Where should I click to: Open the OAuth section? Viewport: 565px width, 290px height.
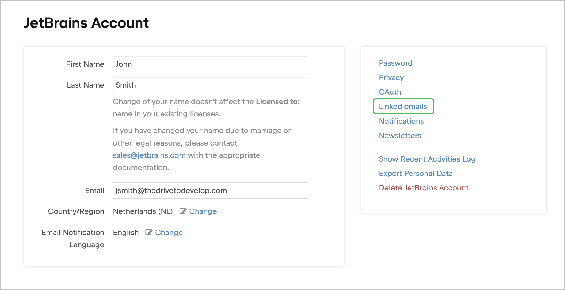(390, 92)
